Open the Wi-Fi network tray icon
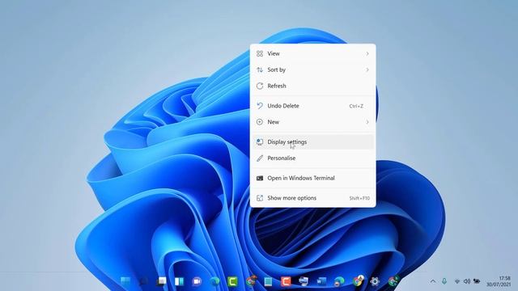This screenshot has width=518, height=291. [x=457, y=281]
